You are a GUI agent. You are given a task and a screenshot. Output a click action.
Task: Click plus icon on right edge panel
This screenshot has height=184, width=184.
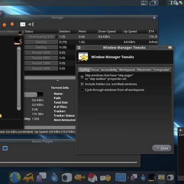[x=180, y=130]
